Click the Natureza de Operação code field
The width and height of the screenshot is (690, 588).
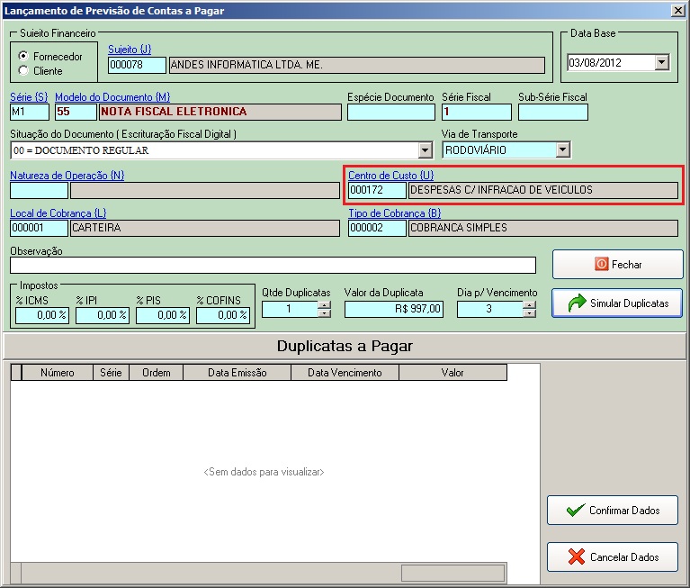pos(39,190)
